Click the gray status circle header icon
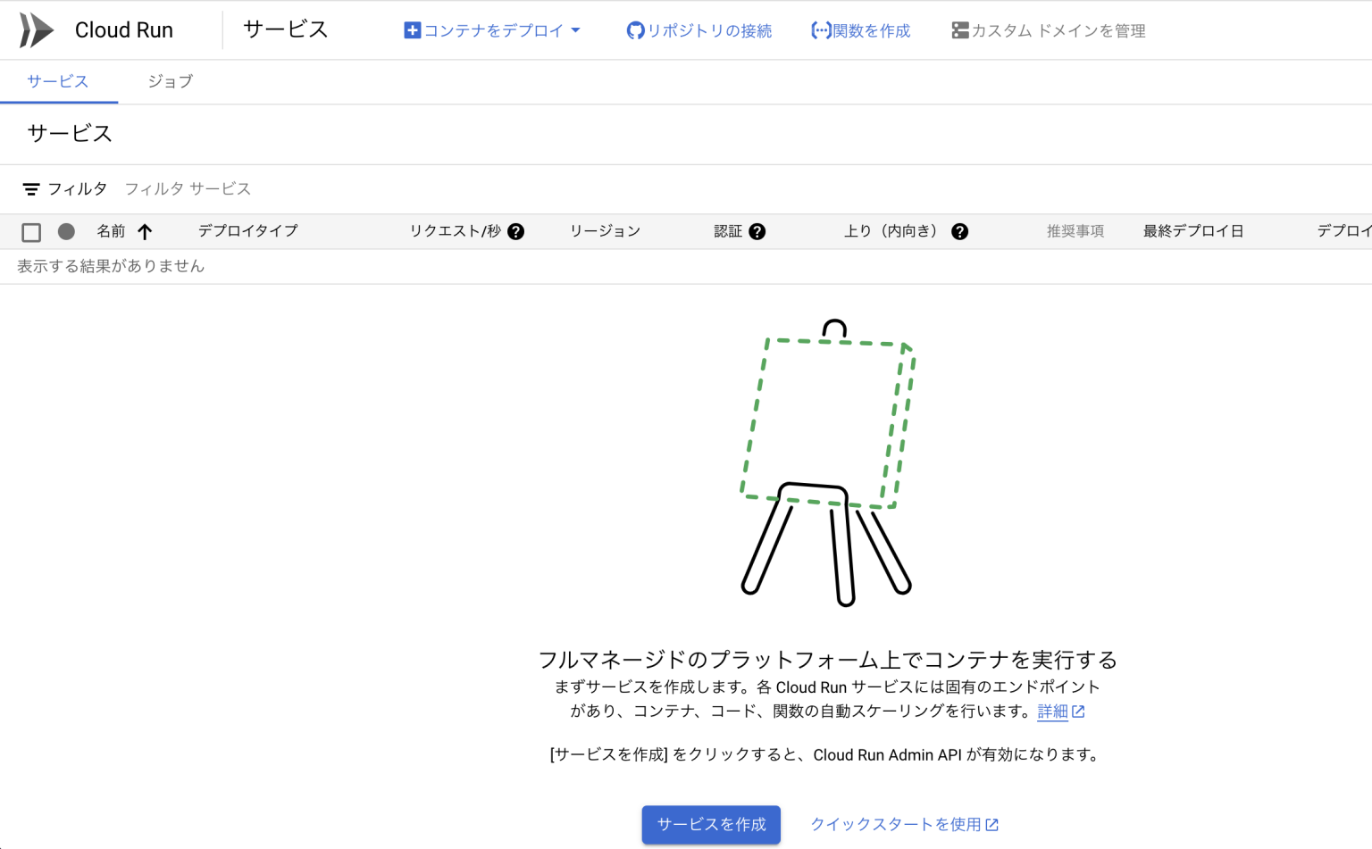1372x849 pixels. [x=66, y=232]
